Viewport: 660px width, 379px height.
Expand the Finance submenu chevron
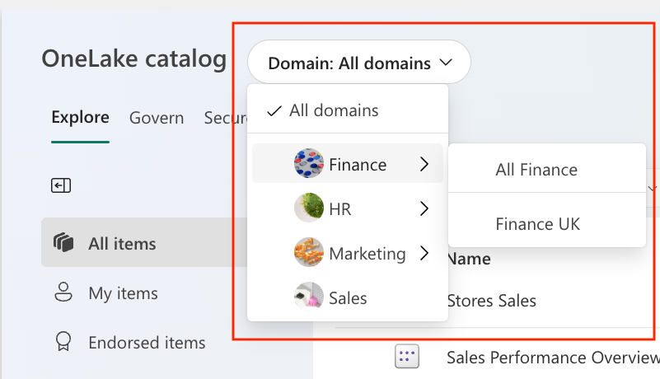click(x=424, y=165)
